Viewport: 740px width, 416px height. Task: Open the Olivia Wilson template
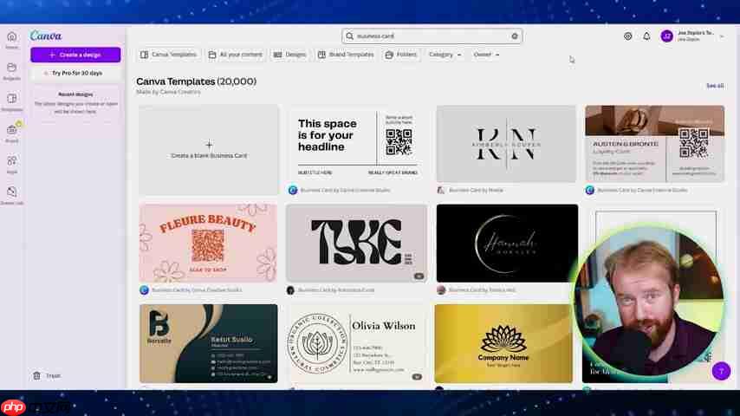click(x=356, y=343)
